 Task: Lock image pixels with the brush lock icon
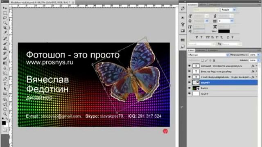[206, 60]
